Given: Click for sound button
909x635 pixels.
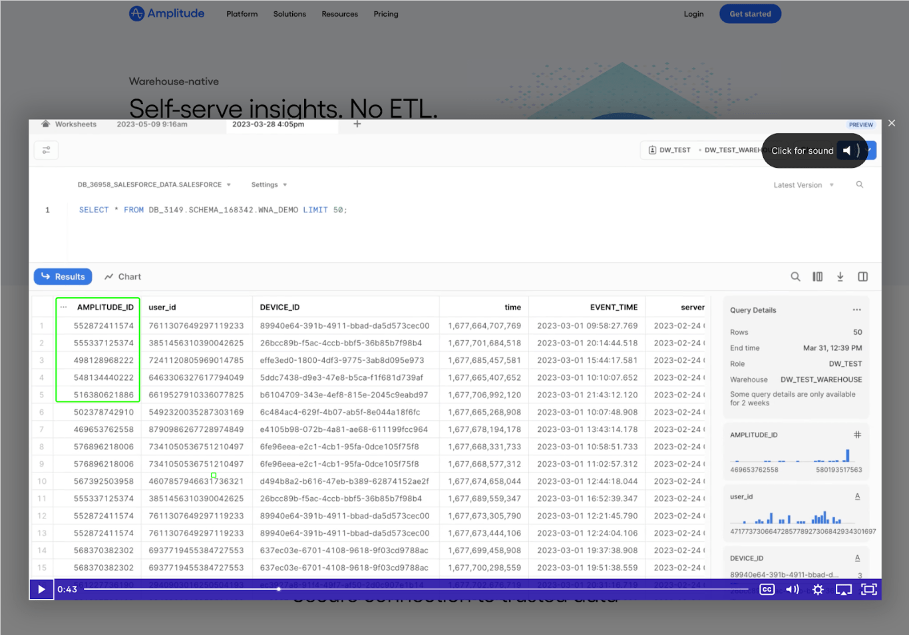Looking at the screenshot, I should pos(815,150).
